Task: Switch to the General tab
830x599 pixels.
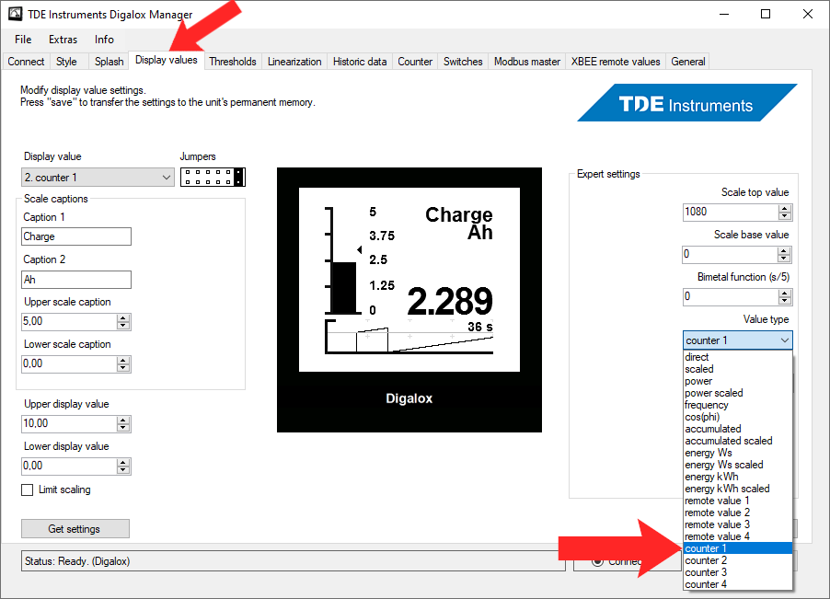Action: (688, 62)
